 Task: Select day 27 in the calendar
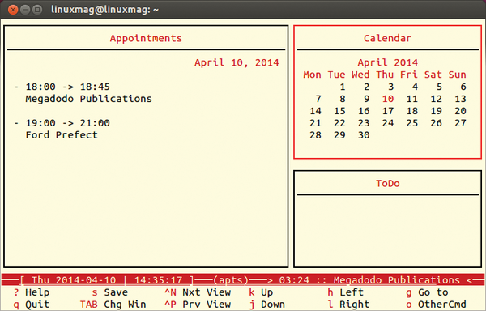(x=460, y=123)
